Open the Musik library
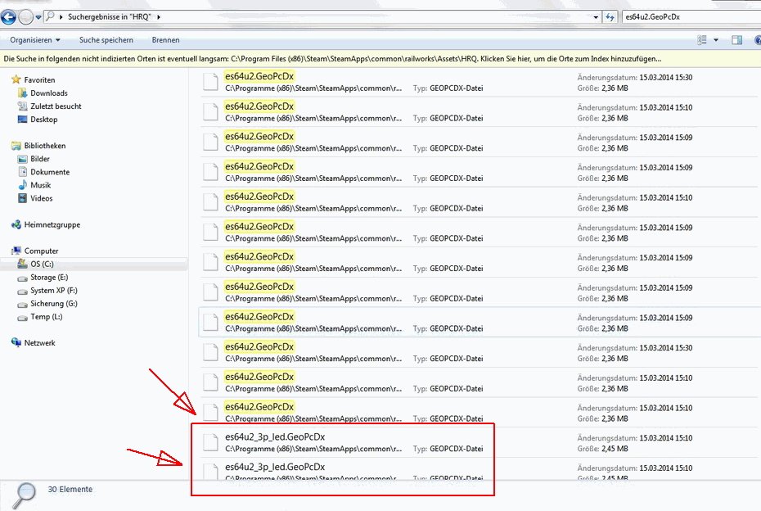 pyautogui.click(x=41, y=185)
